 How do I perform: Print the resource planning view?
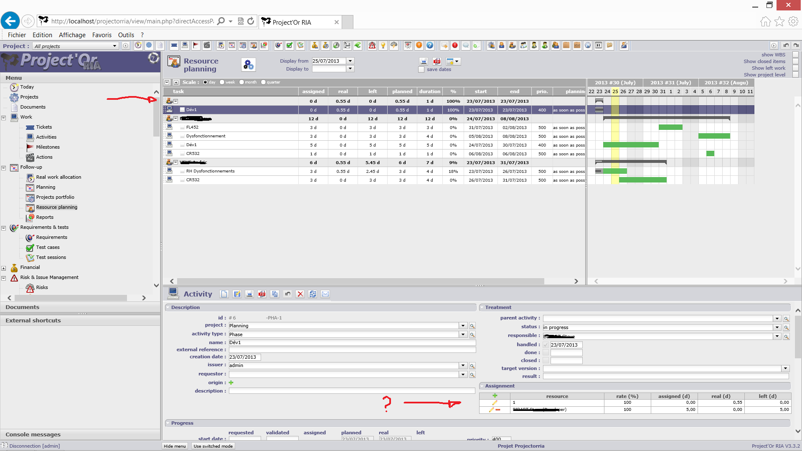tap(424, 61)
